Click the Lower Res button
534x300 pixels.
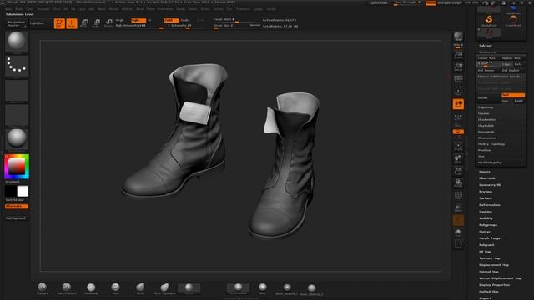pos(489,58)
